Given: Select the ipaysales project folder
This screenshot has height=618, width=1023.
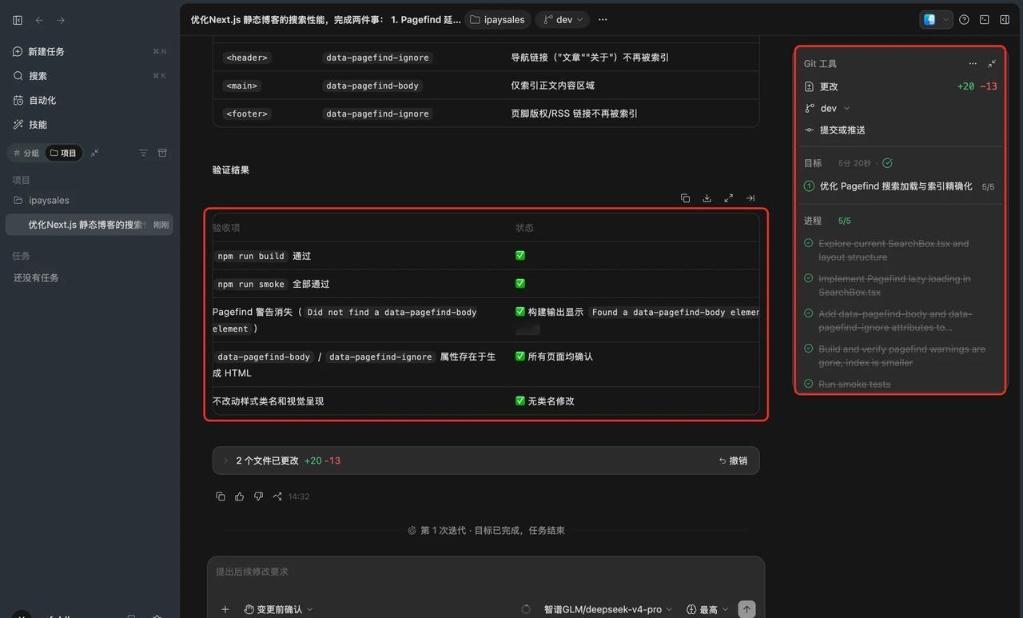Looking at the screenshot, I should tap(90, 200).
